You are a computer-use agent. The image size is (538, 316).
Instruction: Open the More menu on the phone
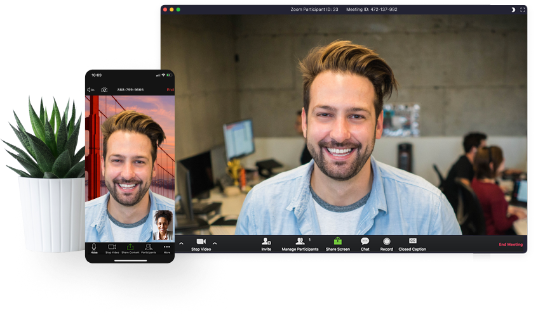pyautogui.click(x=167, y=248)
